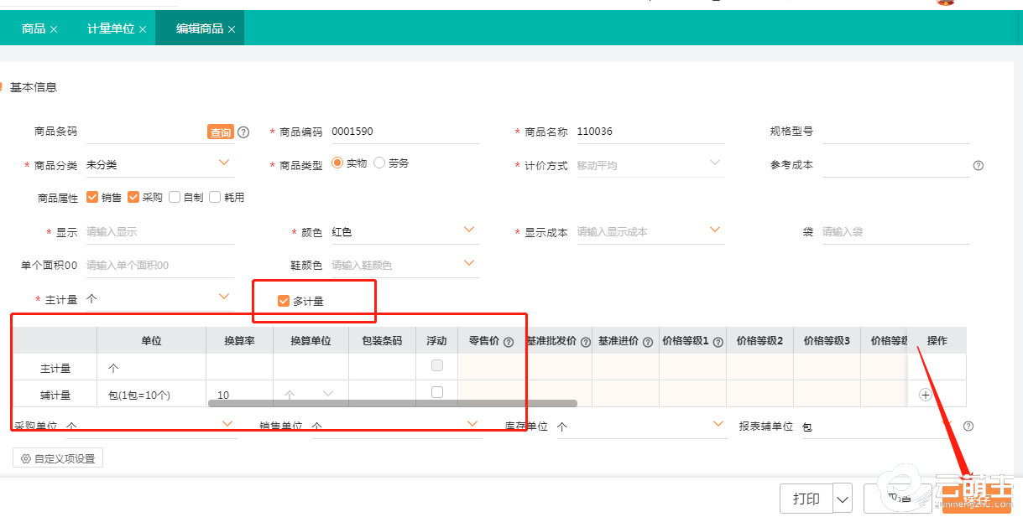Click plus icon in 辅计量 row 操作 column
This screenshot has width=1023, height=517.
(926, 395)
